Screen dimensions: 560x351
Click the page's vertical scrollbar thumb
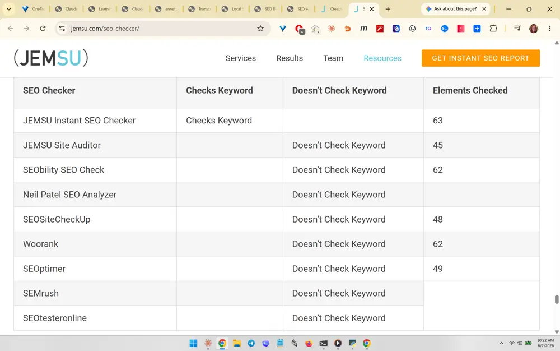(x=557, y=299)
